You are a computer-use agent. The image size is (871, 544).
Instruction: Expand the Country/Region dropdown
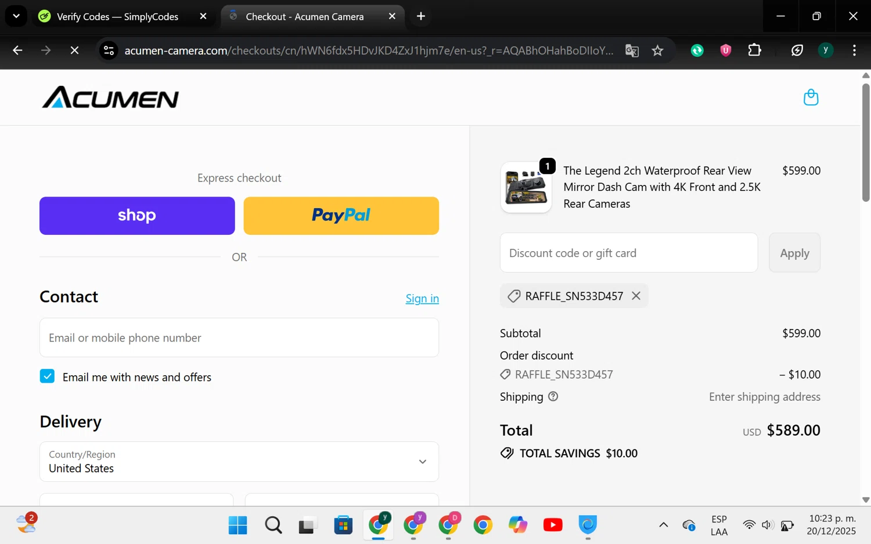coord(239,462)
